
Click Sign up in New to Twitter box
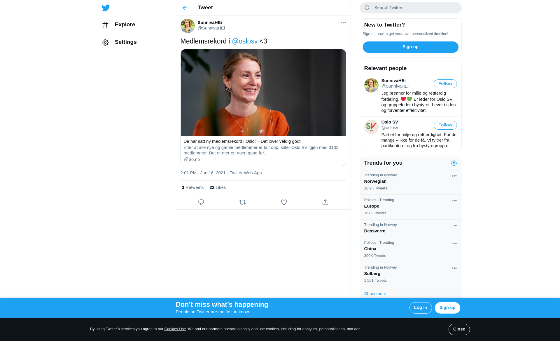(410, 47)
